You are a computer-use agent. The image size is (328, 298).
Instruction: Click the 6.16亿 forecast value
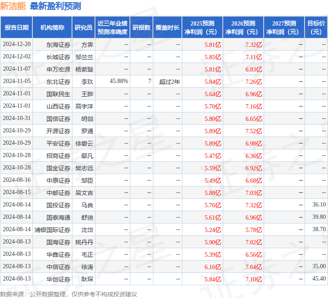click(x=213, y=267)
